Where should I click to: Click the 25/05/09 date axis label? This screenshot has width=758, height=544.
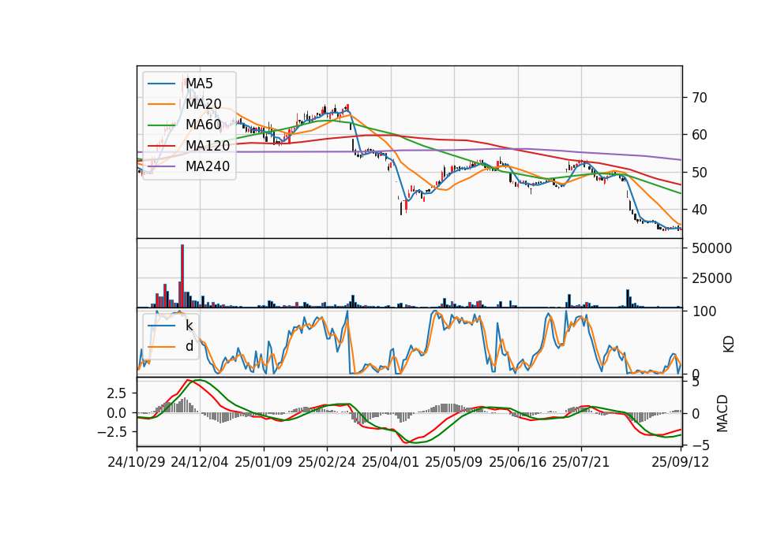click(454, 462)
